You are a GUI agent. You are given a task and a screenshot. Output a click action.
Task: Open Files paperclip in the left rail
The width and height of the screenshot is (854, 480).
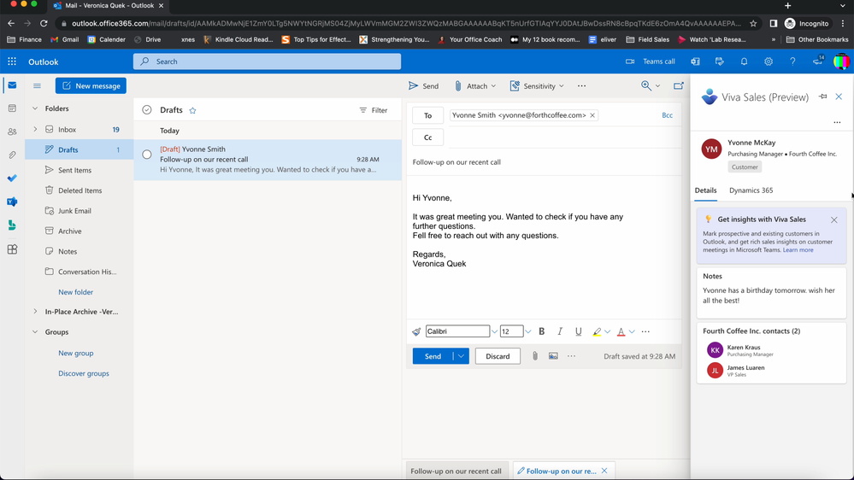(x=12, y=155)
